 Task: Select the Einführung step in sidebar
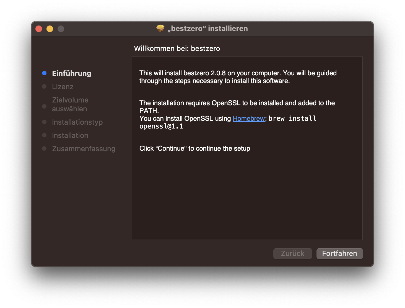pyautogui.click(x=72, y=73)
